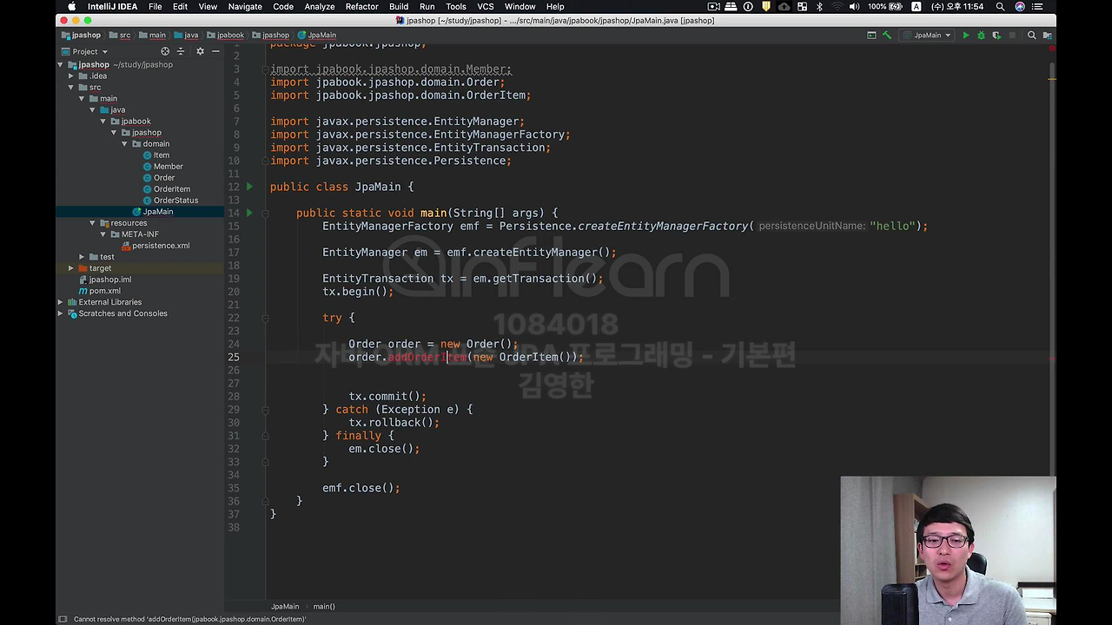Run JpaMain with the green play button
Screen dimensions: 1112x625
[965, 36]
